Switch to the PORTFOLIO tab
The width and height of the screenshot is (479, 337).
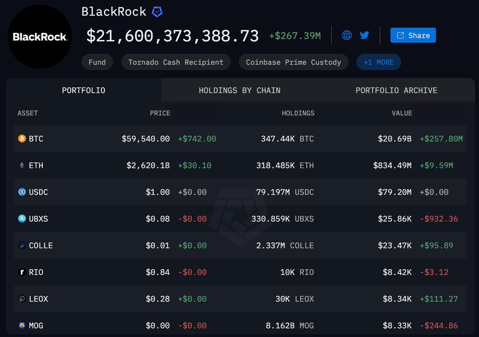click(x=84, y=90)
